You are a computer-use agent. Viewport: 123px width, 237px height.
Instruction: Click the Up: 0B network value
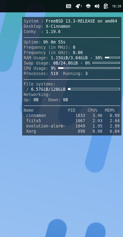pos(31,100)
